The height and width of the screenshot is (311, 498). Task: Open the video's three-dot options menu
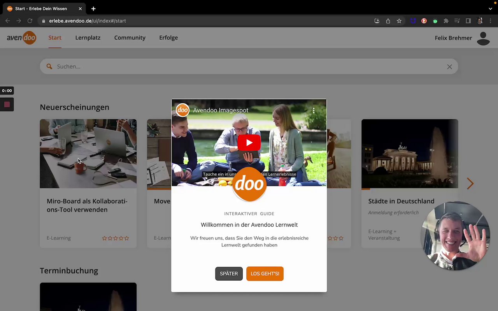click(314, 110)
